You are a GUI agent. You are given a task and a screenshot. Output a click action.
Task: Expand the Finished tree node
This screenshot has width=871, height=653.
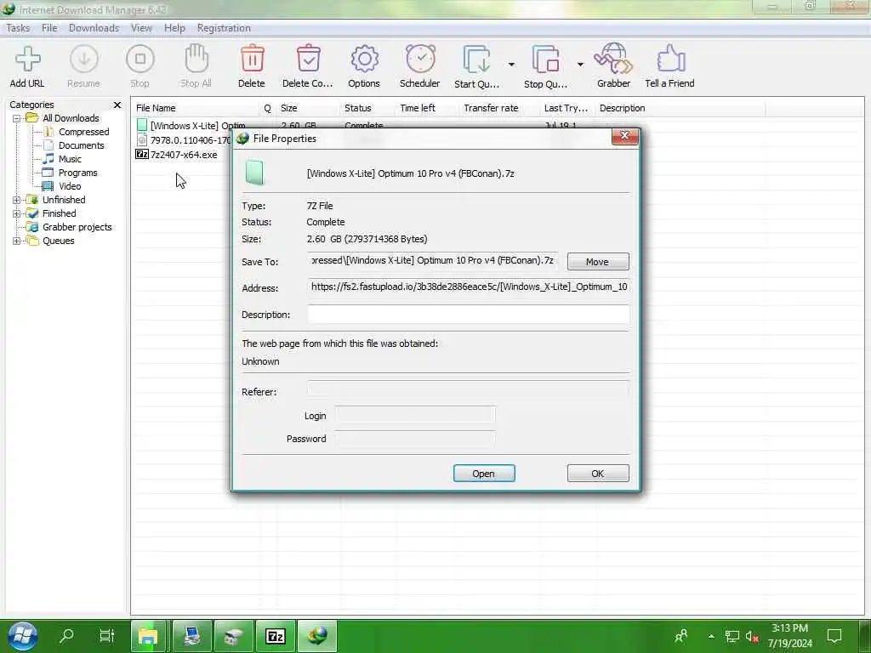pyautogui.click(x=17, y=213)
